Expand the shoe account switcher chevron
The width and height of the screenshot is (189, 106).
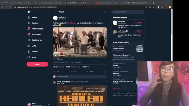(49, 105)
